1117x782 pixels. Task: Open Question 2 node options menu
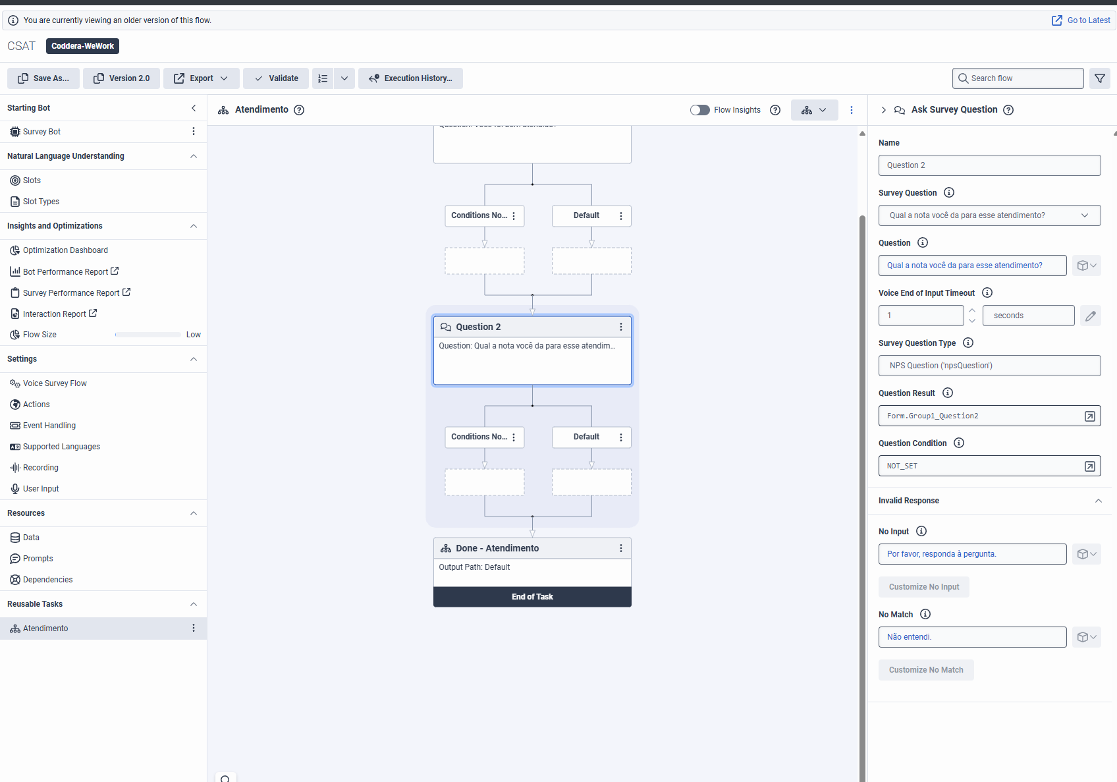point(621,327)
